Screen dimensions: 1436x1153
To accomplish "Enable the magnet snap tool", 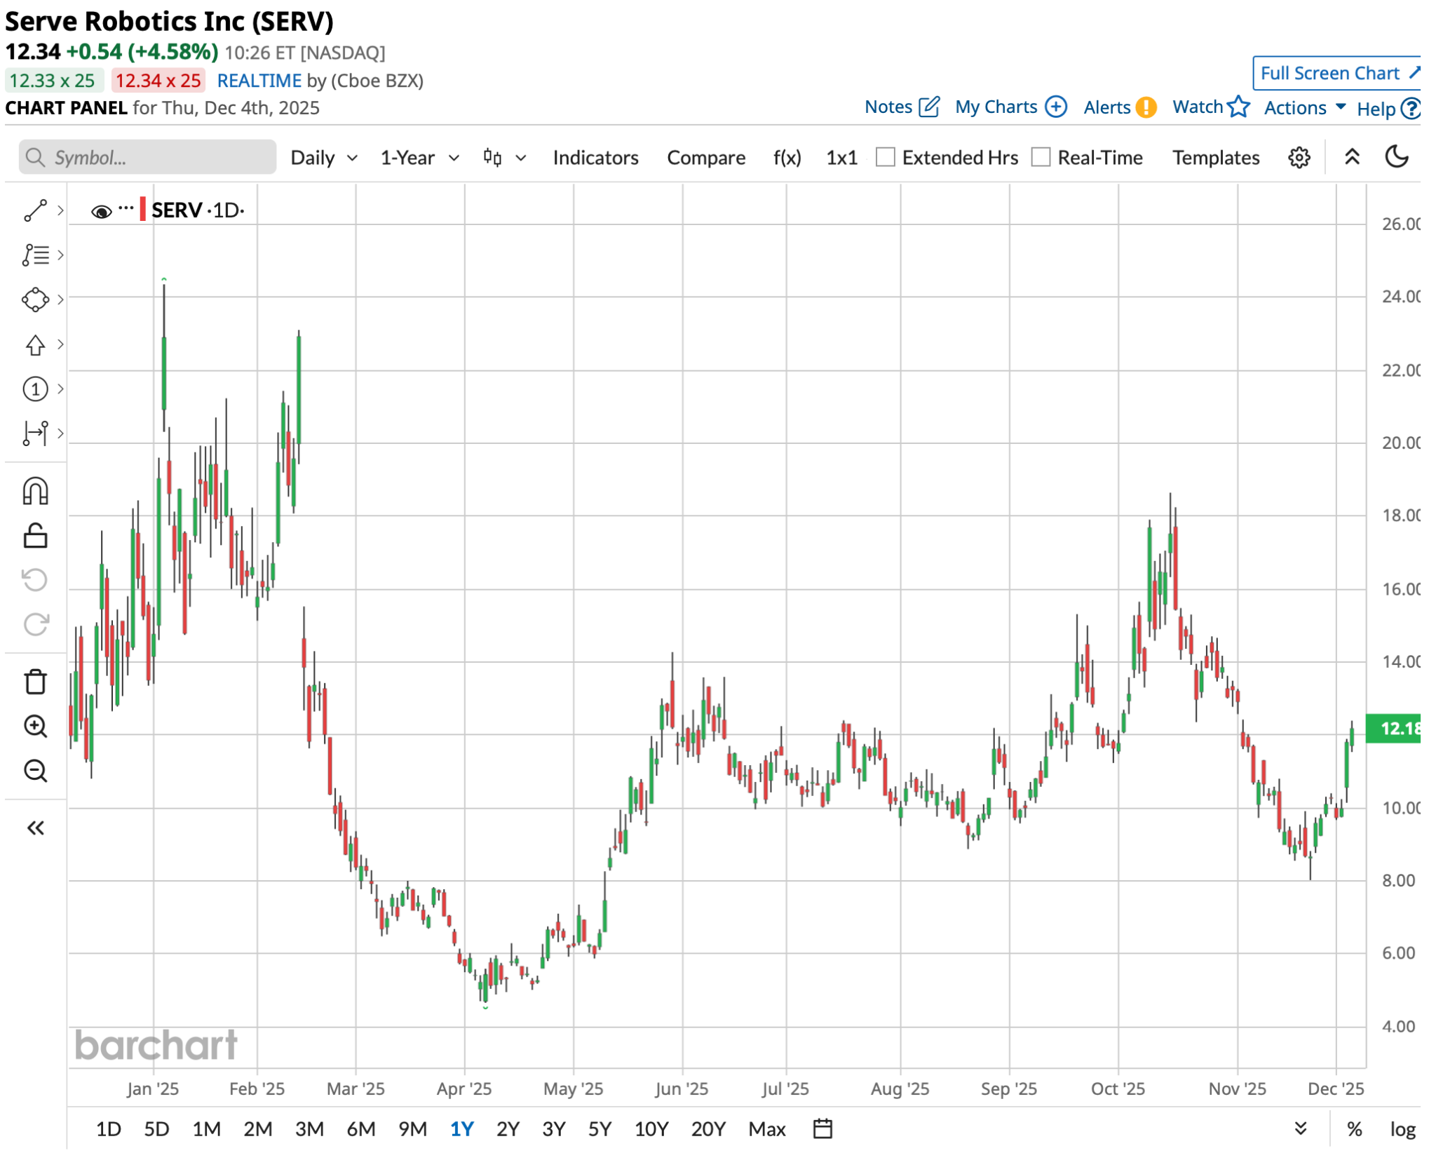I will (35, 491).
